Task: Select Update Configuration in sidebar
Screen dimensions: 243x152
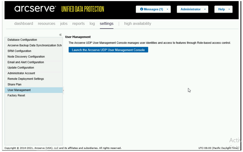Action: click(33, 68)
